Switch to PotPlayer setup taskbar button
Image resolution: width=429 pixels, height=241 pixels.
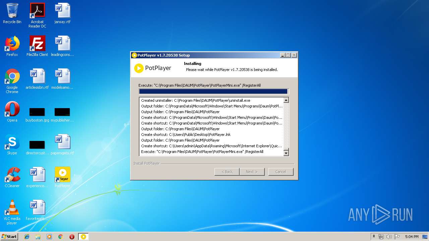83,237
